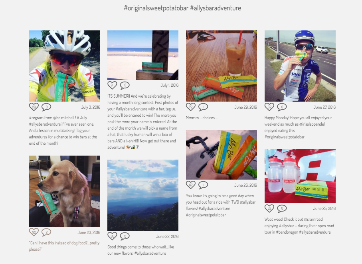
Task: Click the #originalsweetpotatobar hashtag in the page heading
Action: pos(156,8)
